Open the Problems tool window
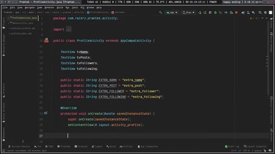The height and width of the screenshot is (154, 275). [64, 146]
